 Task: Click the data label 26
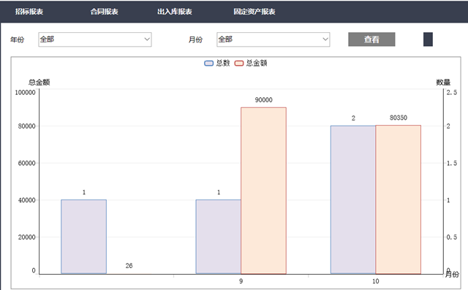(129, 266)
